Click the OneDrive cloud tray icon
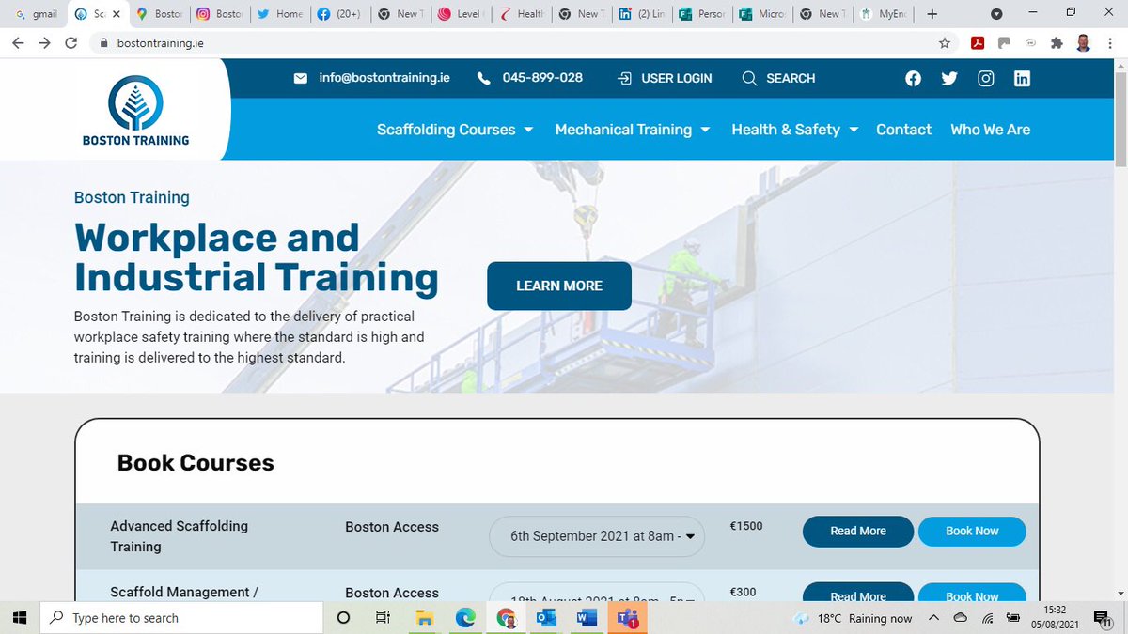 (x=961, y=618)
